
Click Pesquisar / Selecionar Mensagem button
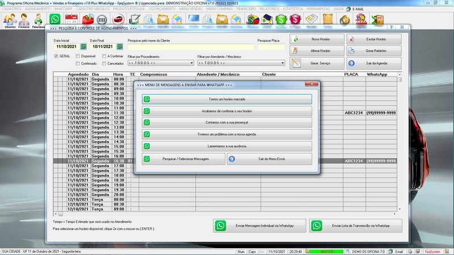(183, 159)
